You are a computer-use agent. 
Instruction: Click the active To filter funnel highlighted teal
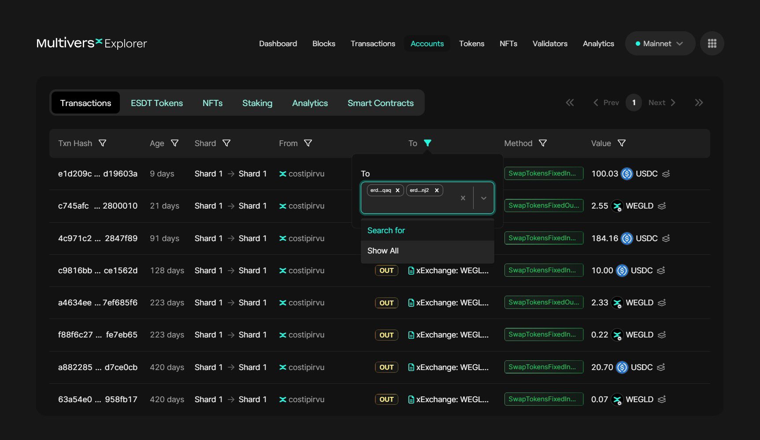tap(428, 143)
